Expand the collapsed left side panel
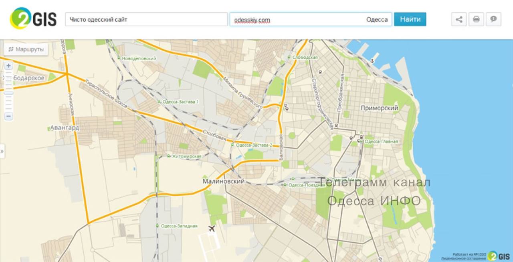 click(2, 152)
